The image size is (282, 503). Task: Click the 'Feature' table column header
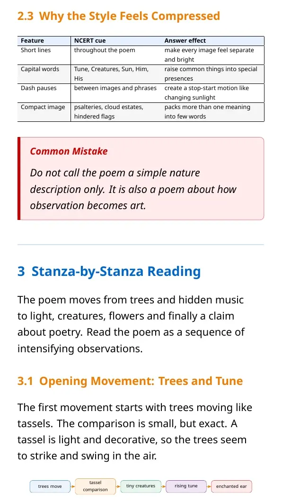(44, 41)
